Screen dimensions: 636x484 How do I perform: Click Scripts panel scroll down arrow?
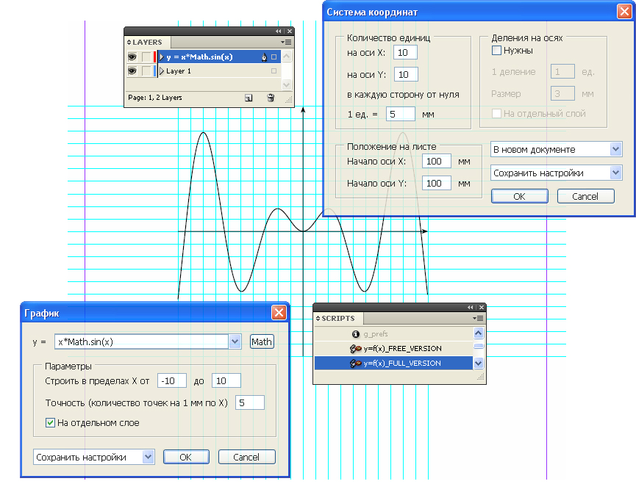point(479,364)
